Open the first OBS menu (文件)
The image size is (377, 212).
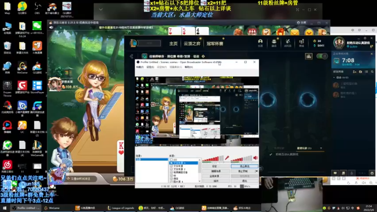pos(140,67)
